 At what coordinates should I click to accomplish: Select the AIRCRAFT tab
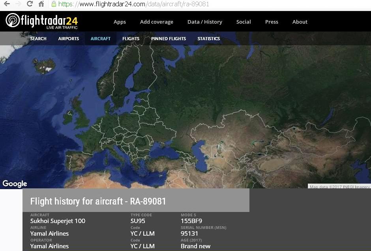[x=101, y=39]
